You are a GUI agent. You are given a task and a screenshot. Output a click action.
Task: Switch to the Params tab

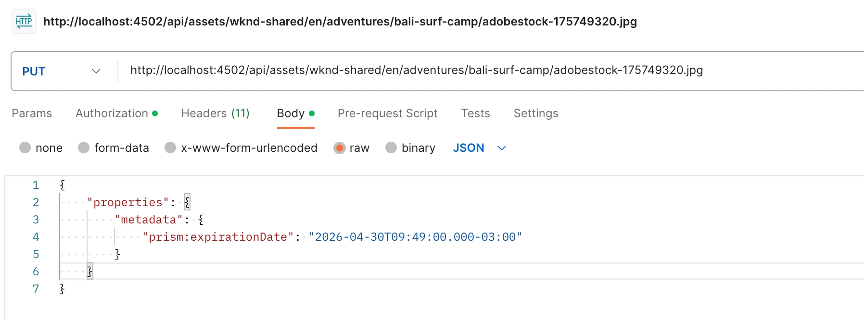(32, 113)
